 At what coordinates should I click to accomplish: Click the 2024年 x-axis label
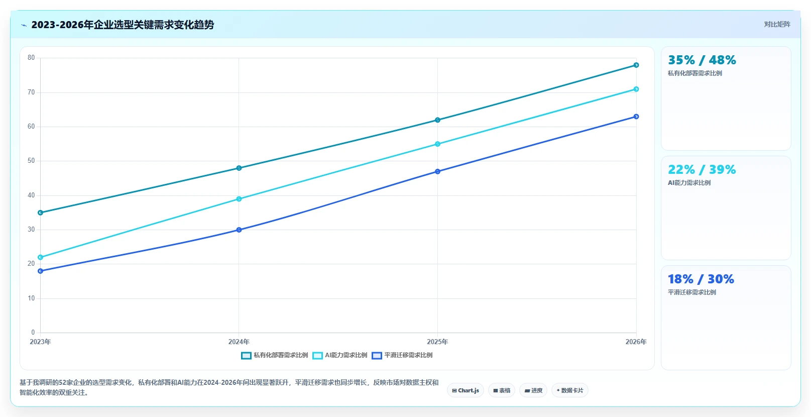(x=239, y=342)
